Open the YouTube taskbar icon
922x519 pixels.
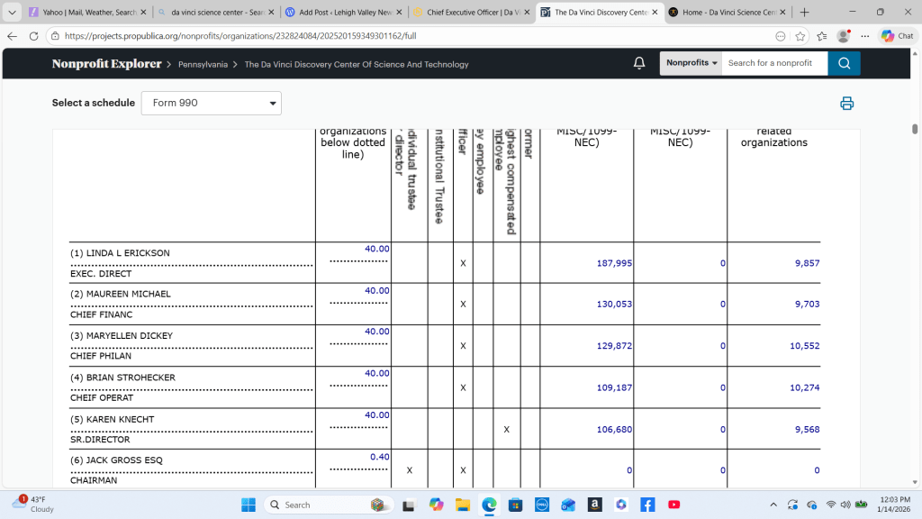pos(673,505)
